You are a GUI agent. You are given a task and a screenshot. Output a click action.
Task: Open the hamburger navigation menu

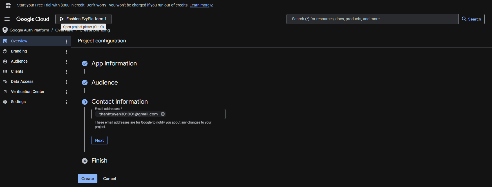pyautogui.click(x=7, y=19)
